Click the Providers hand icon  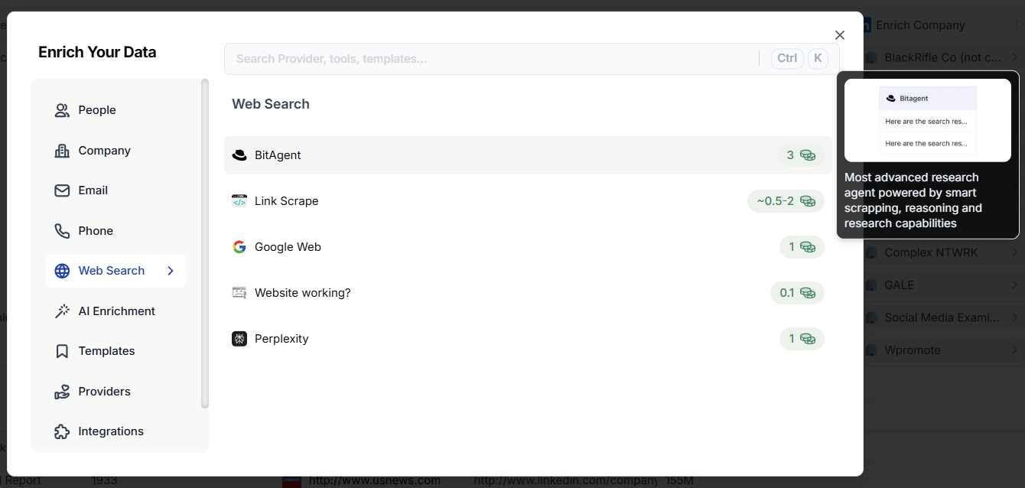62,392
